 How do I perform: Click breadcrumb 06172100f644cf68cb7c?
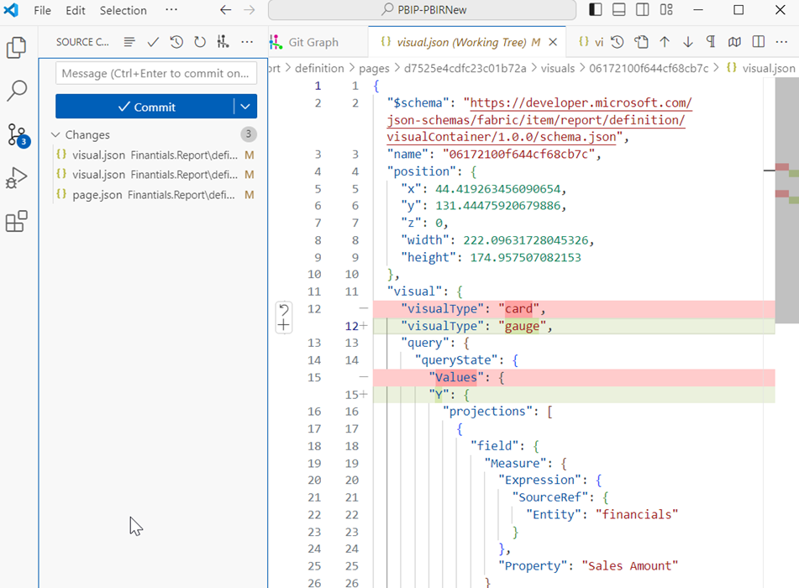(649, 68)
